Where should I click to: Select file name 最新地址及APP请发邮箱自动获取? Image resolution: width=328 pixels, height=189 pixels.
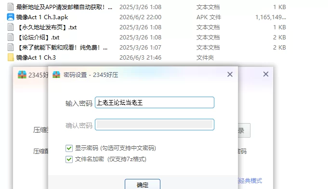(x=64, y=7)
